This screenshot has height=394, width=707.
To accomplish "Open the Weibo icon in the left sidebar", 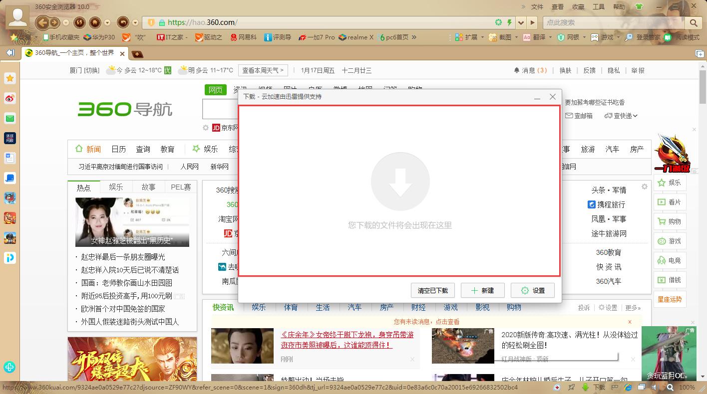I will click(10, 98).
